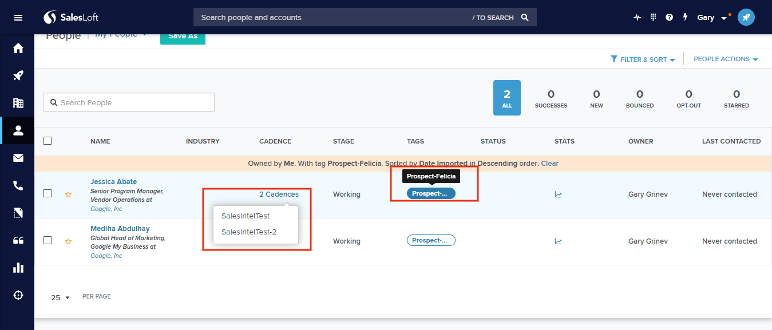Click Working stage in Mediha's row

[x=347, y=241]
